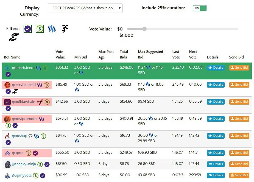Toggle the running person filter icon
The height and width of the screenshot is (182, 254).
pyautogui.click(x=64, y=29)
